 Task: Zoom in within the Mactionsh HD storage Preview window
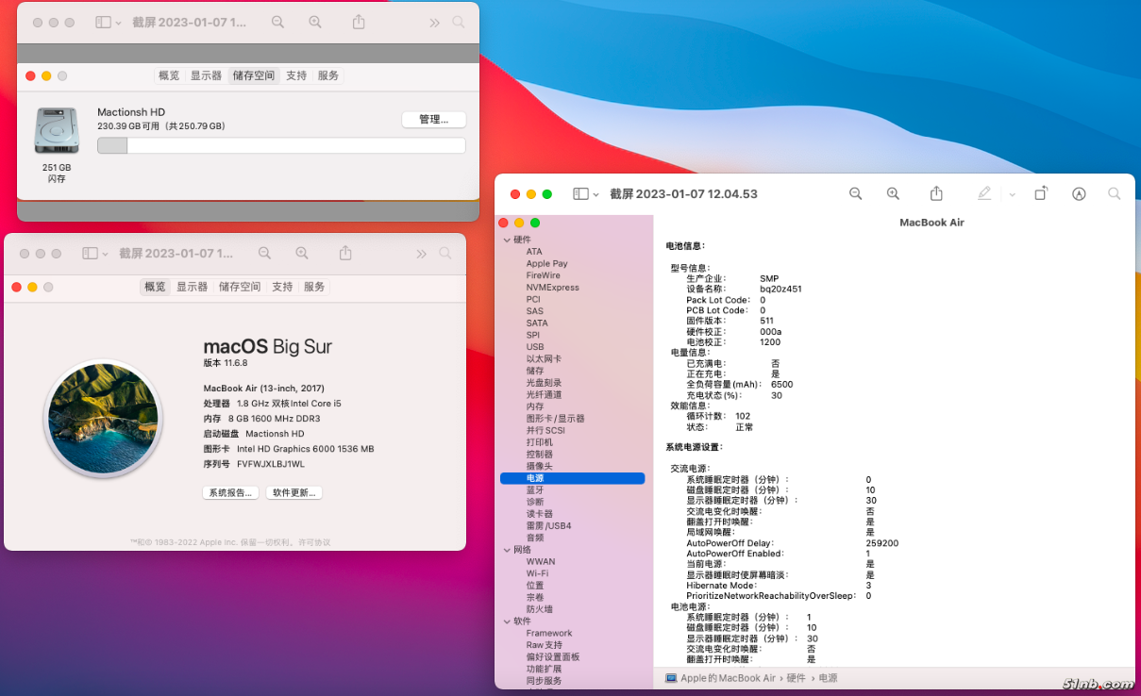coord(315,22)
